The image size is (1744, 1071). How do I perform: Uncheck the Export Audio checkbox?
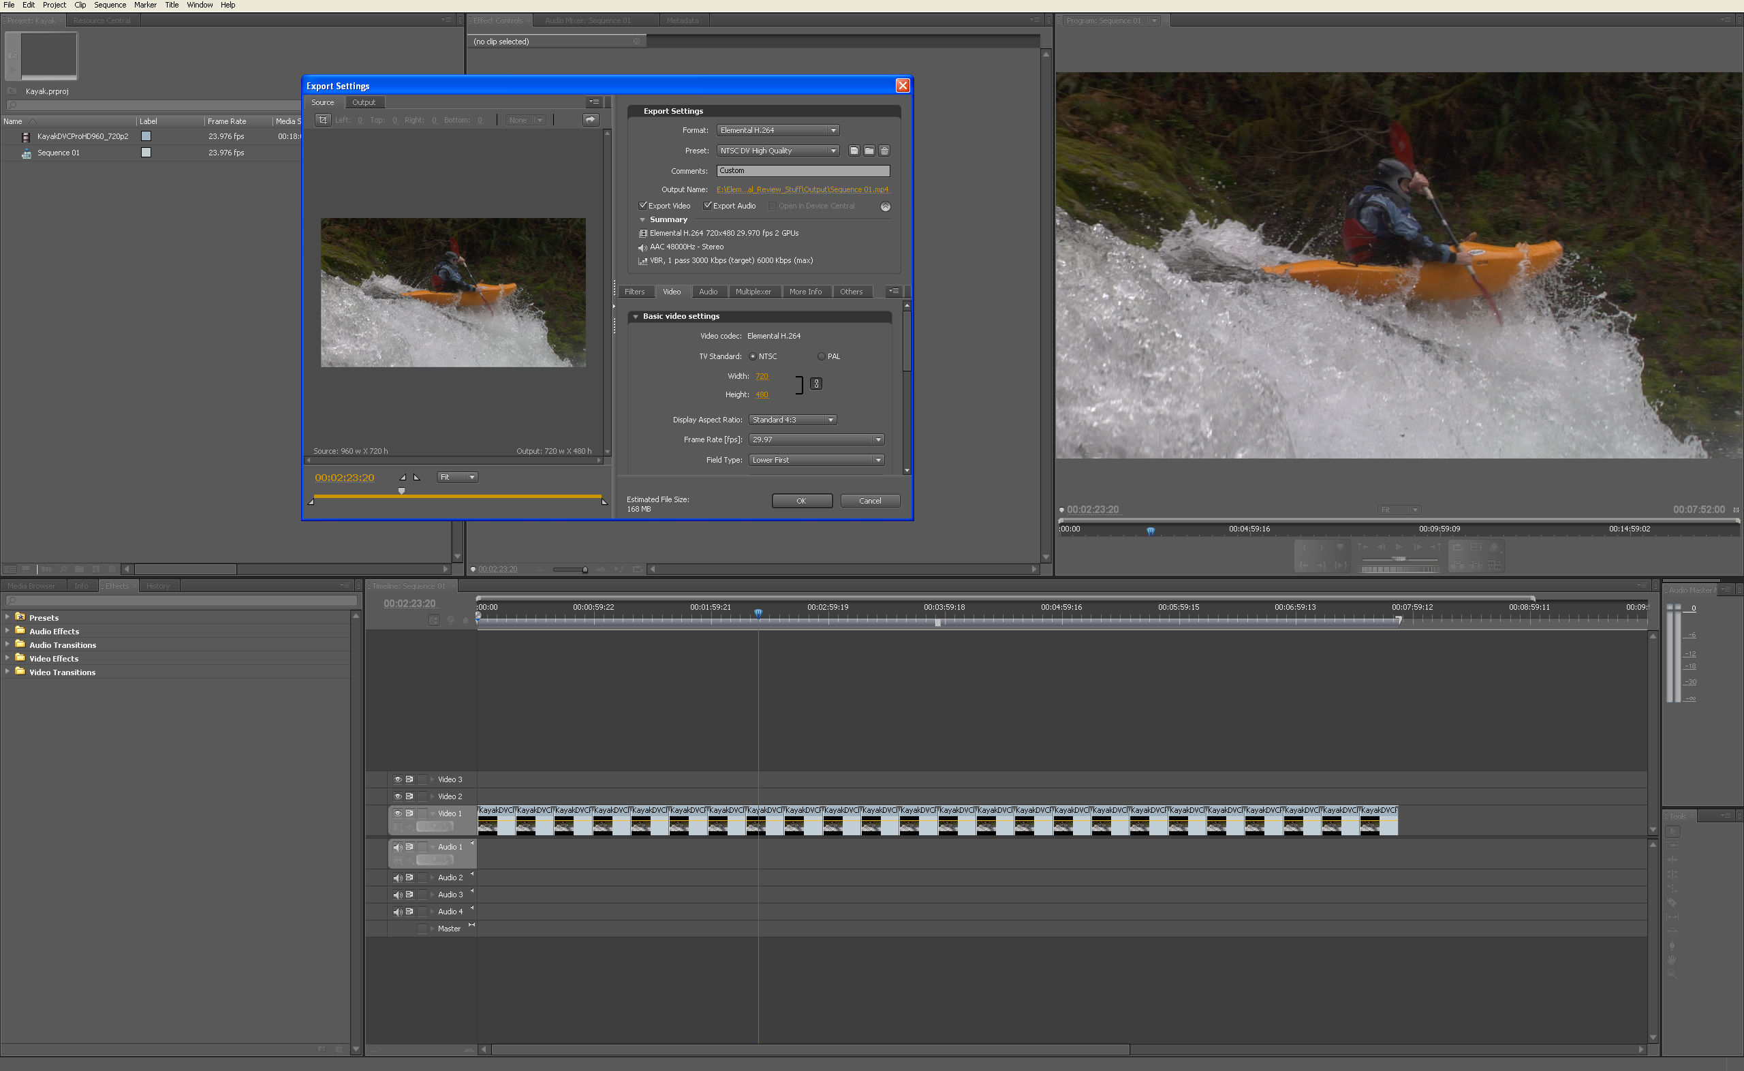coord(706,206)
